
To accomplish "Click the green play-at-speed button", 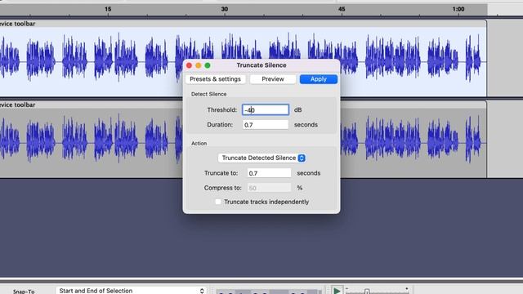I will coord(337,291).
